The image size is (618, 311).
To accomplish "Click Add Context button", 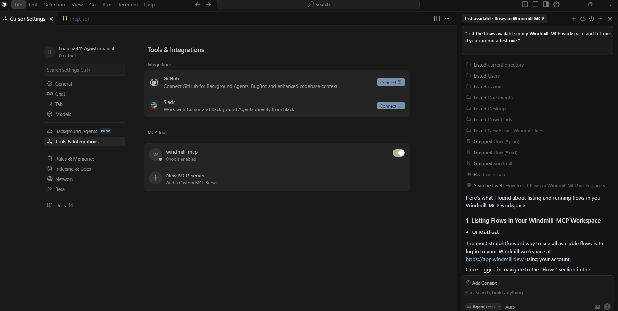I will tap(482, 283).
